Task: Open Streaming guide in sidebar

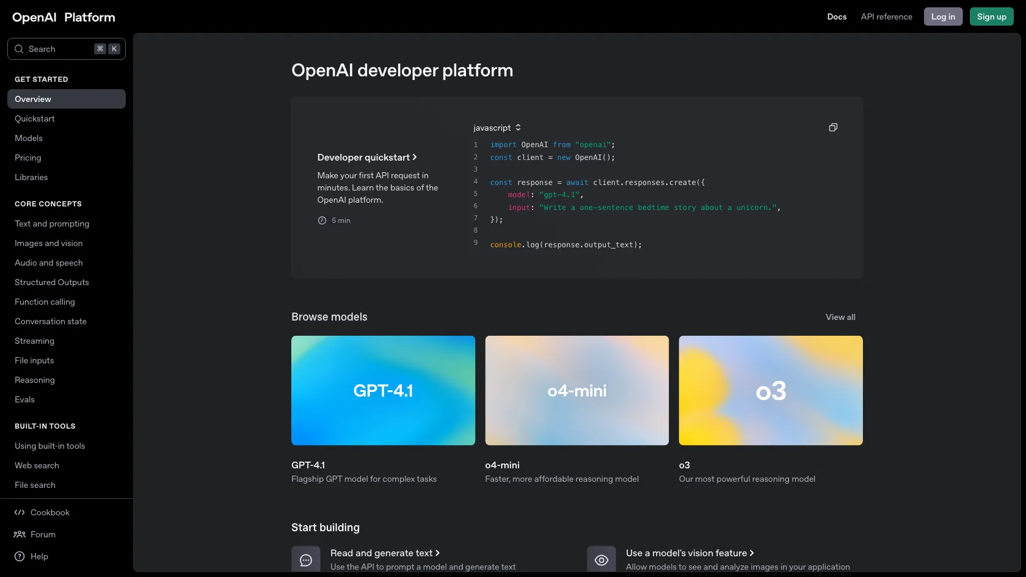Action: coord(67,341)
